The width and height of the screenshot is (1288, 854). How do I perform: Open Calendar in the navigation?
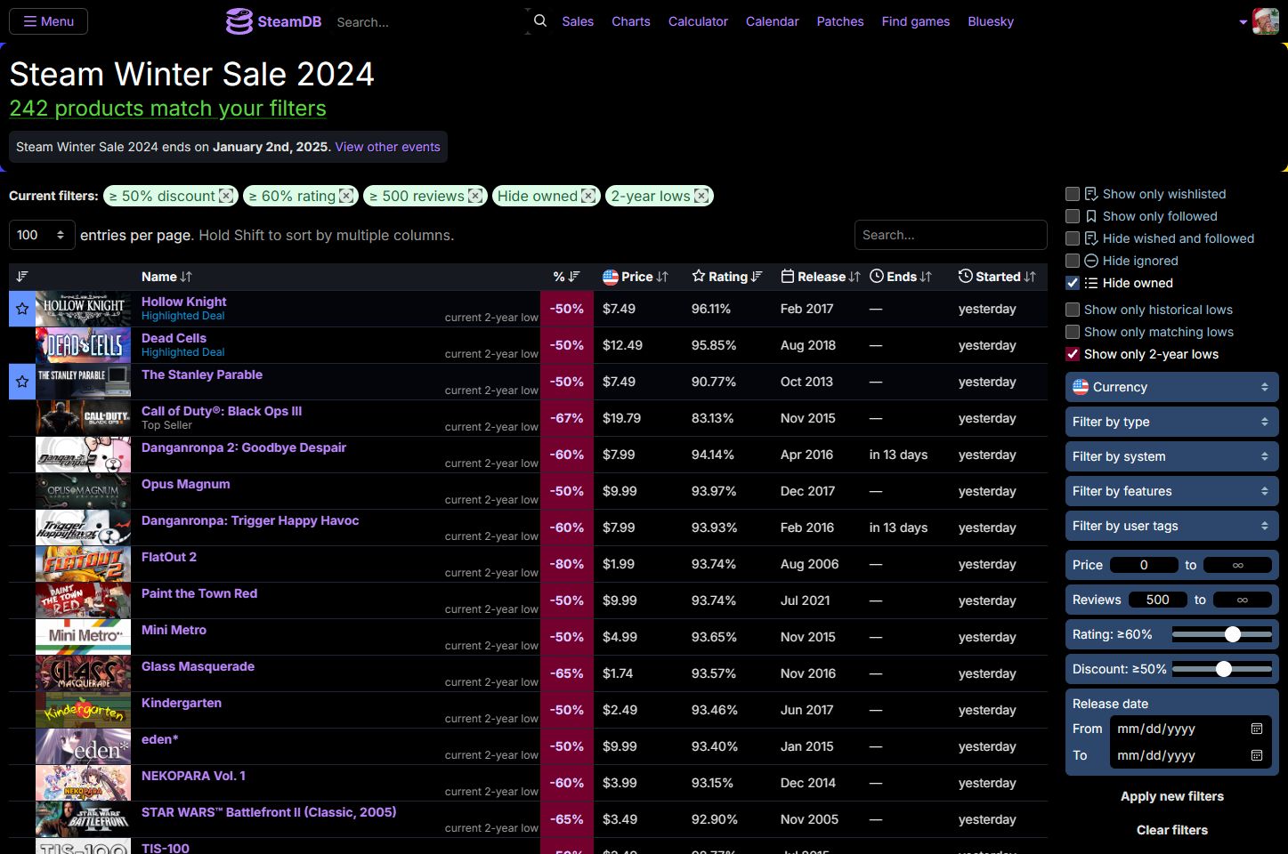773,21
